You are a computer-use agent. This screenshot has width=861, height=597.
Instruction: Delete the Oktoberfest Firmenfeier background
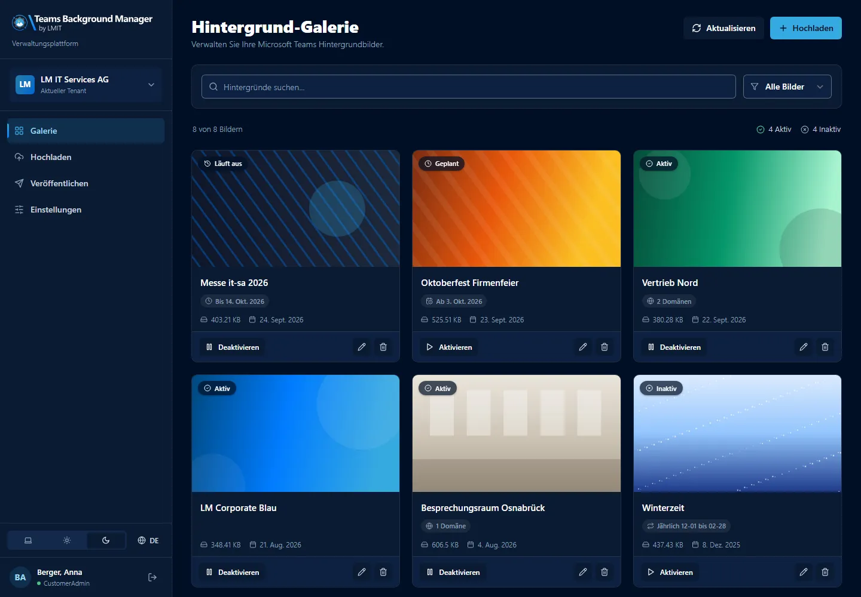pyautogui.click(x=604, y=347)
